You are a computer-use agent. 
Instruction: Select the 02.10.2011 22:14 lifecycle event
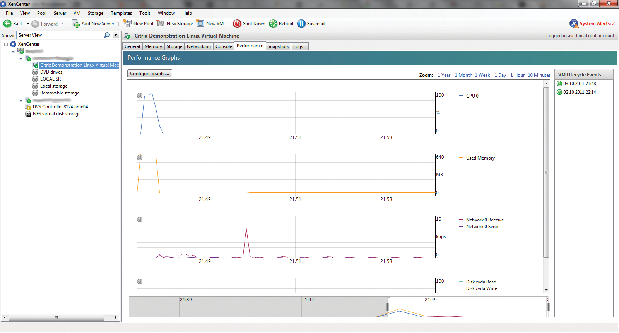coord(580,92)
